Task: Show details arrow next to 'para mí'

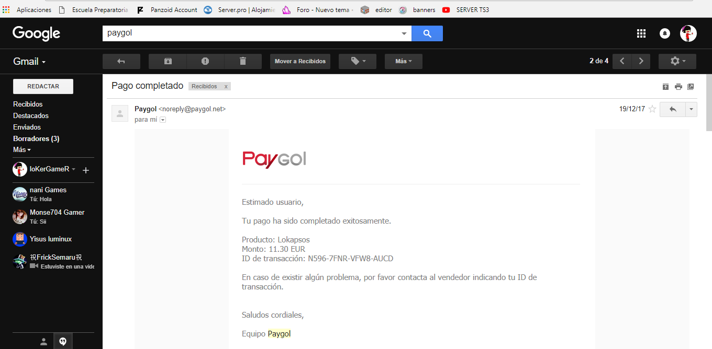Action: (163, 120)
